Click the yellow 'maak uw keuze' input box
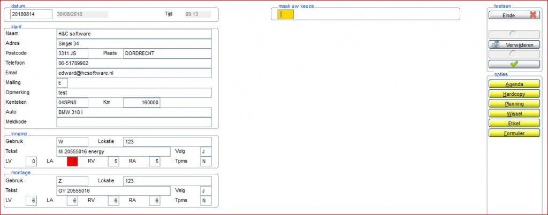This screenshot has height=215, width=548. coord(286,14)
